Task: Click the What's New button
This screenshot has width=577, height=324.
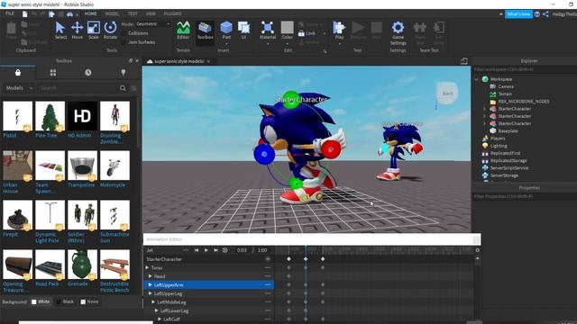Action: click(518, 14)
